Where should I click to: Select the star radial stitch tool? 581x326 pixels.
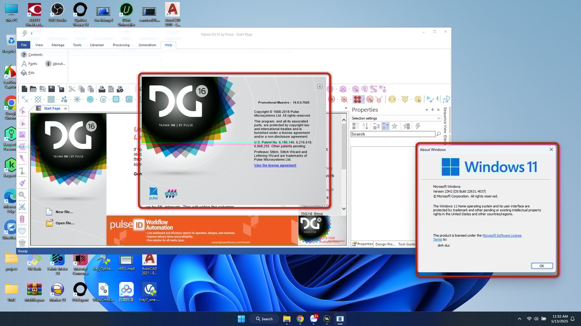click(77, 99)
